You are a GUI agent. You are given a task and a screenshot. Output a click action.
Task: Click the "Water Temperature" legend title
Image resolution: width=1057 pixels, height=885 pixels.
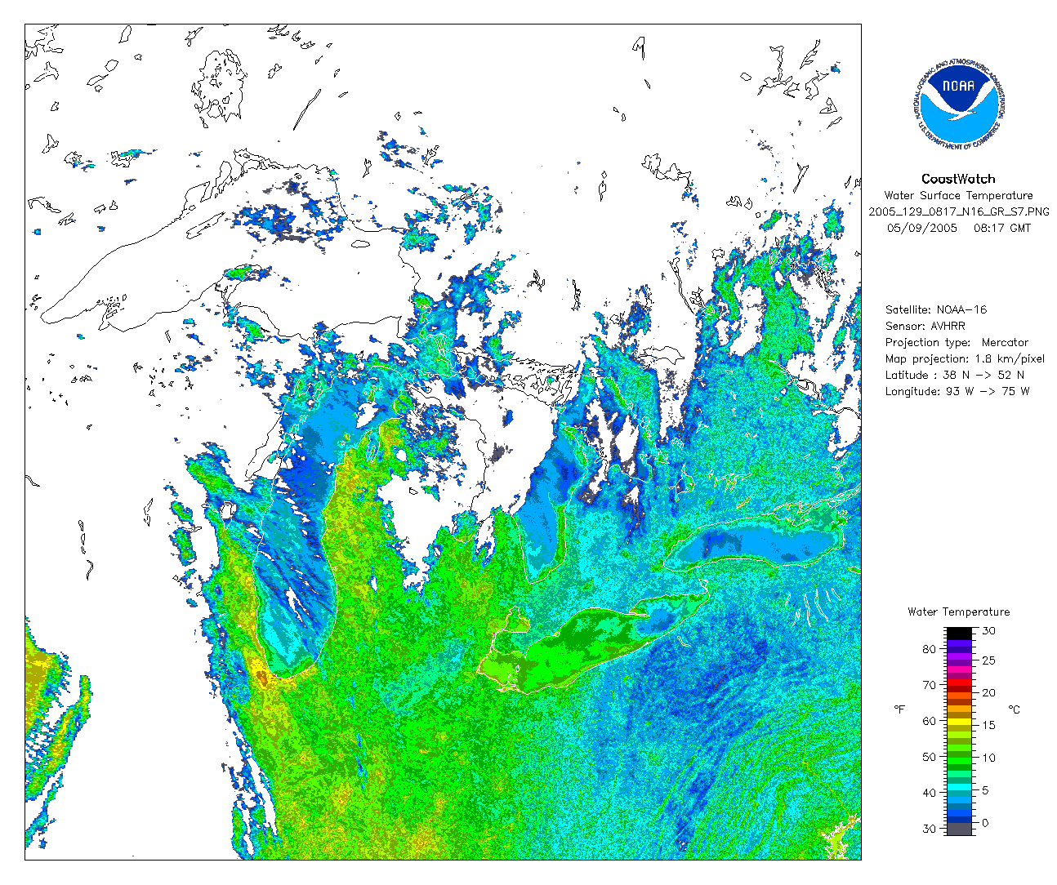coord(958,611)
